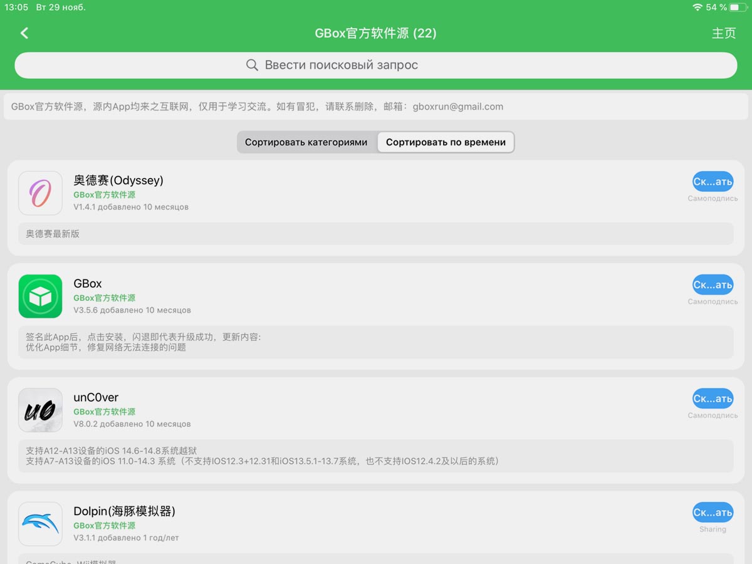The image size is (752, 564).
Task: Open the unC0ver app title
Action: click(x=96, y=397)
